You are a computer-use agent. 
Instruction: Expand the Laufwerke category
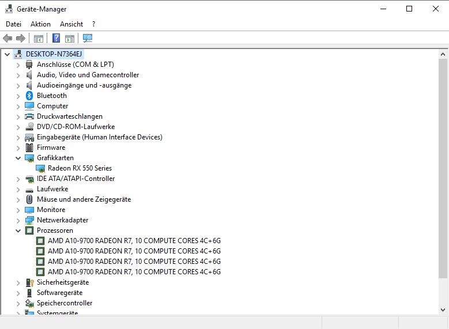(x=18, y=190)
